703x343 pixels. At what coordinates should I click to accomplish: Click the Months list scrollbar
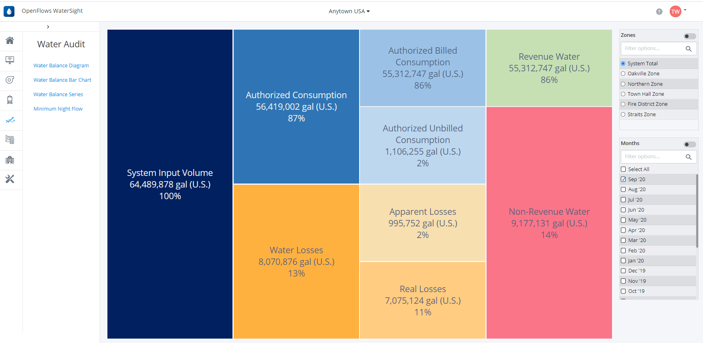pos(697,210)
